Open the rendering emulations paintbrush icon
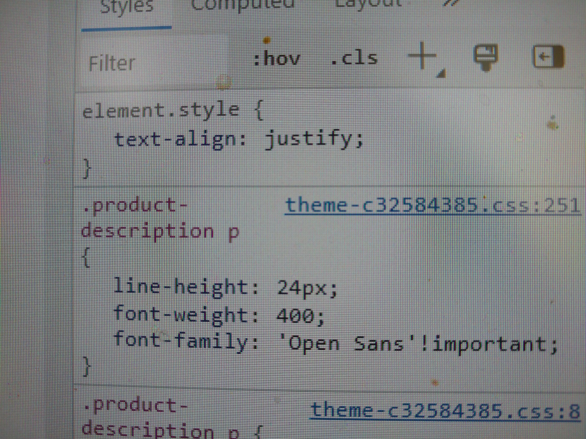 (x=486, y=57)
